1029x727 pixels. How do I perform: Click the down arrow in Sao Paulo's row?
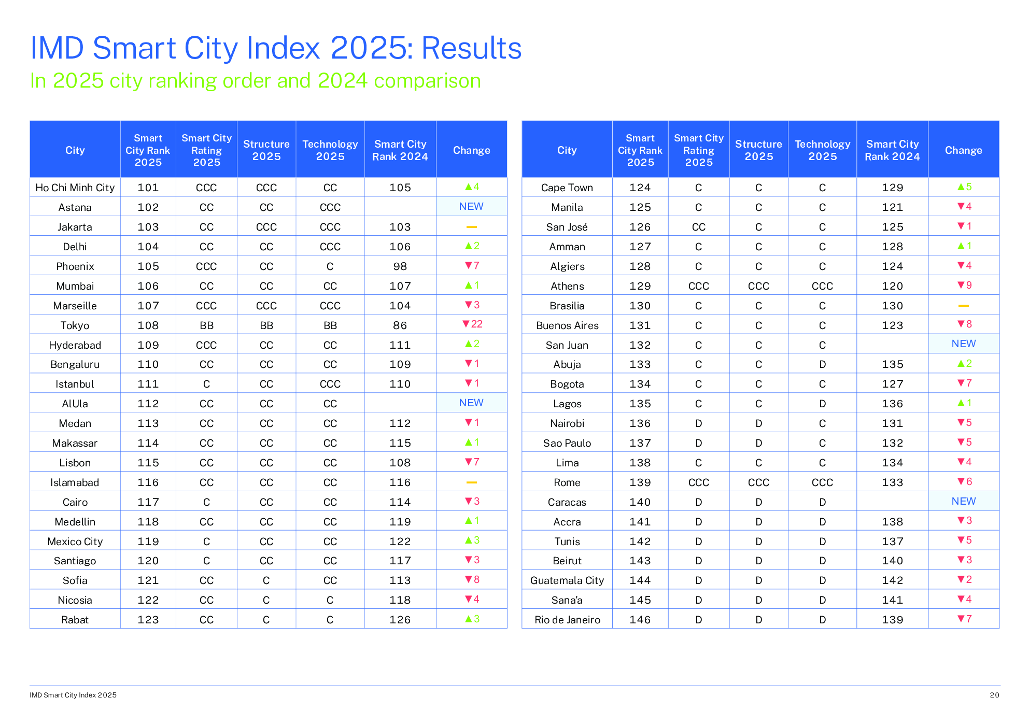point(961,442)
